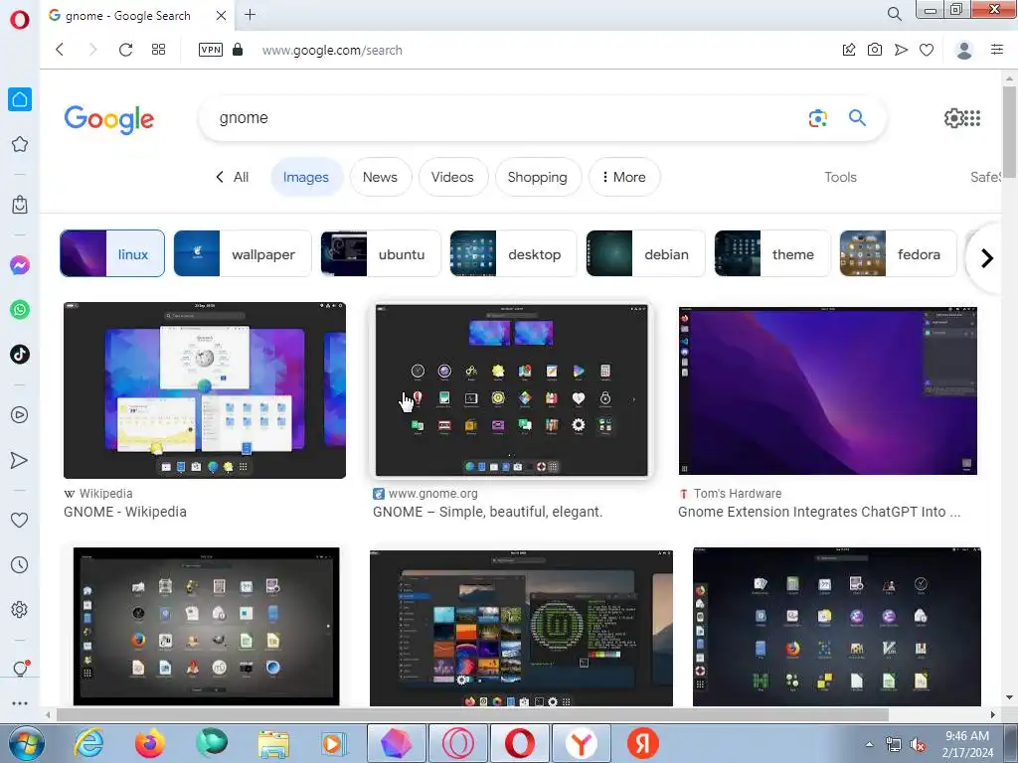The height and width of the screenshot is (763, 1018).
Task: Filter images by ubuntu chip
Action: (381, 253)
